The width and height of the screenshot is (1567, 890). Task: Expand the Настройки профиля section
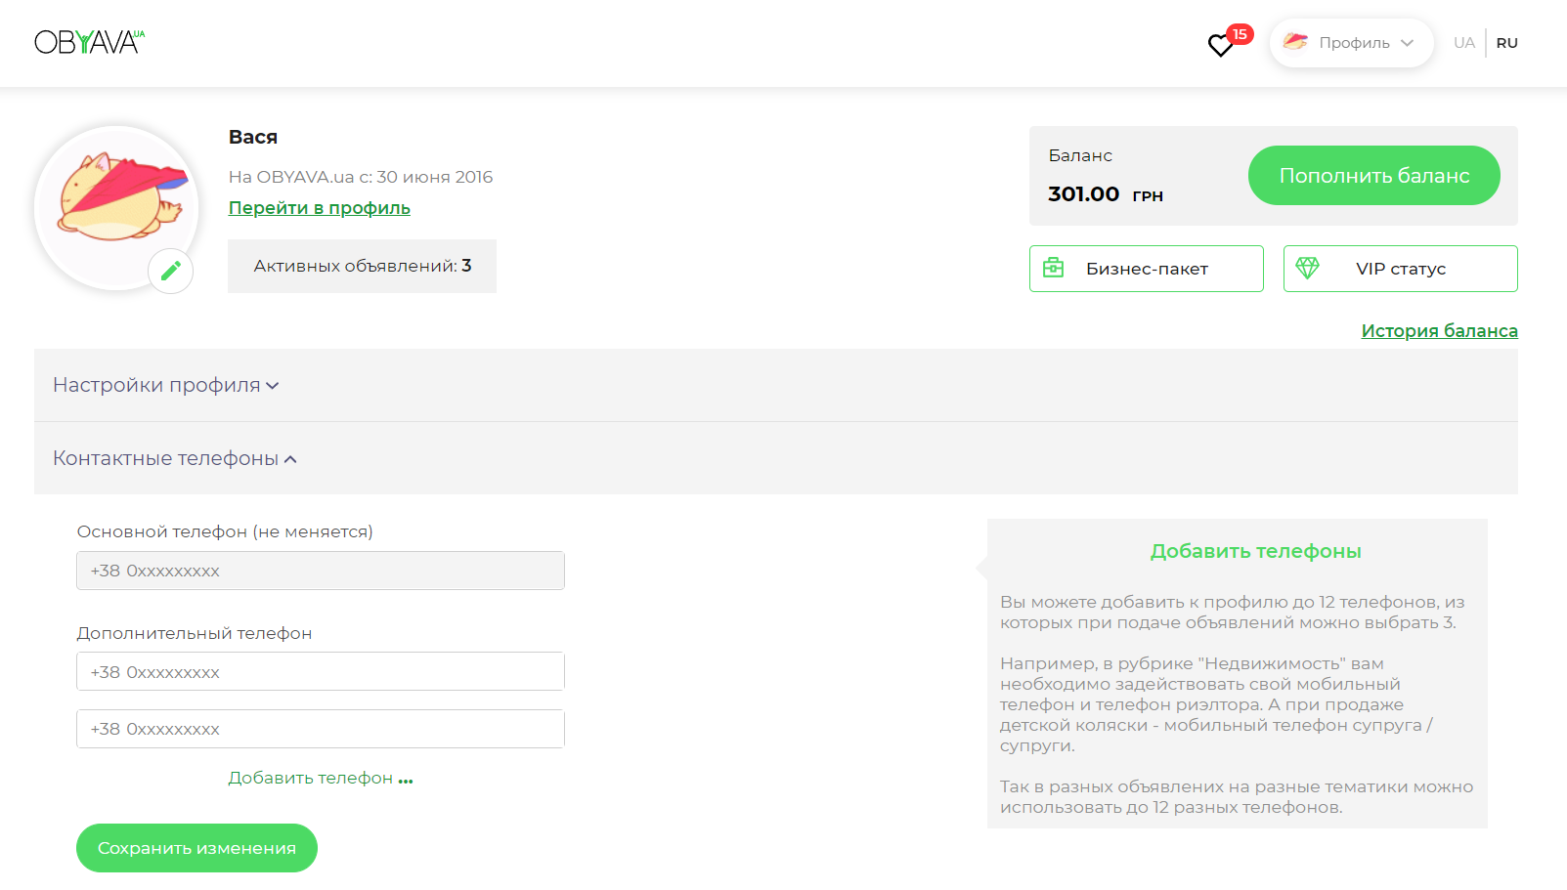(166, 385)
